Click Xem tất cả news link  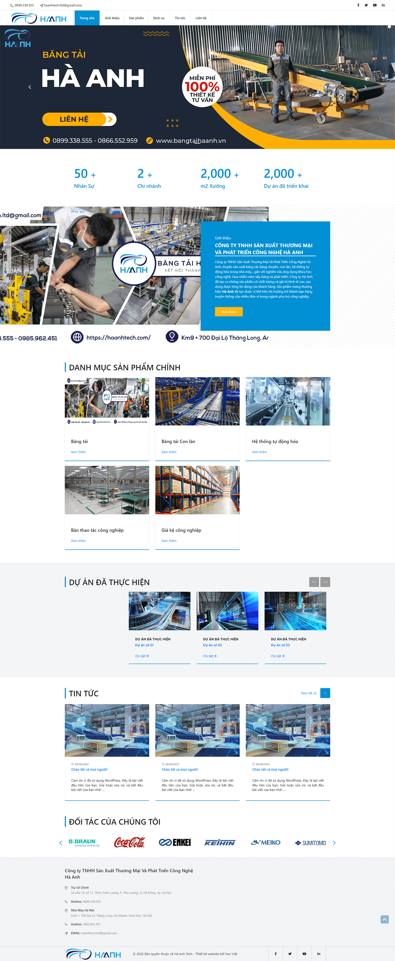[x=308, y=693]
